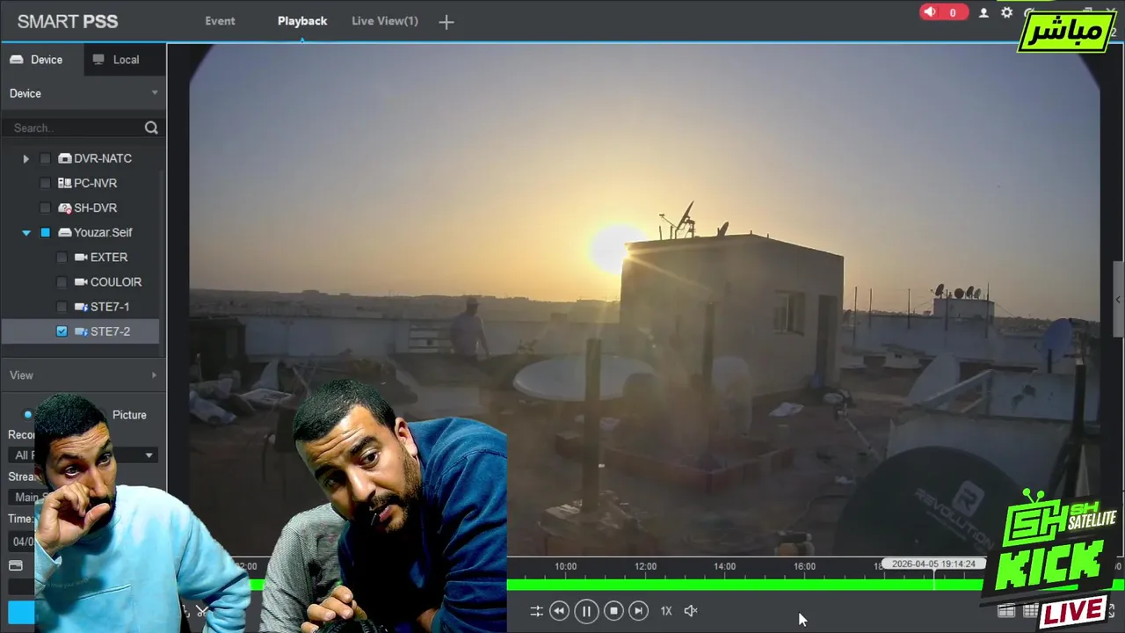Select the EXTER tree row

click(80, 257)
